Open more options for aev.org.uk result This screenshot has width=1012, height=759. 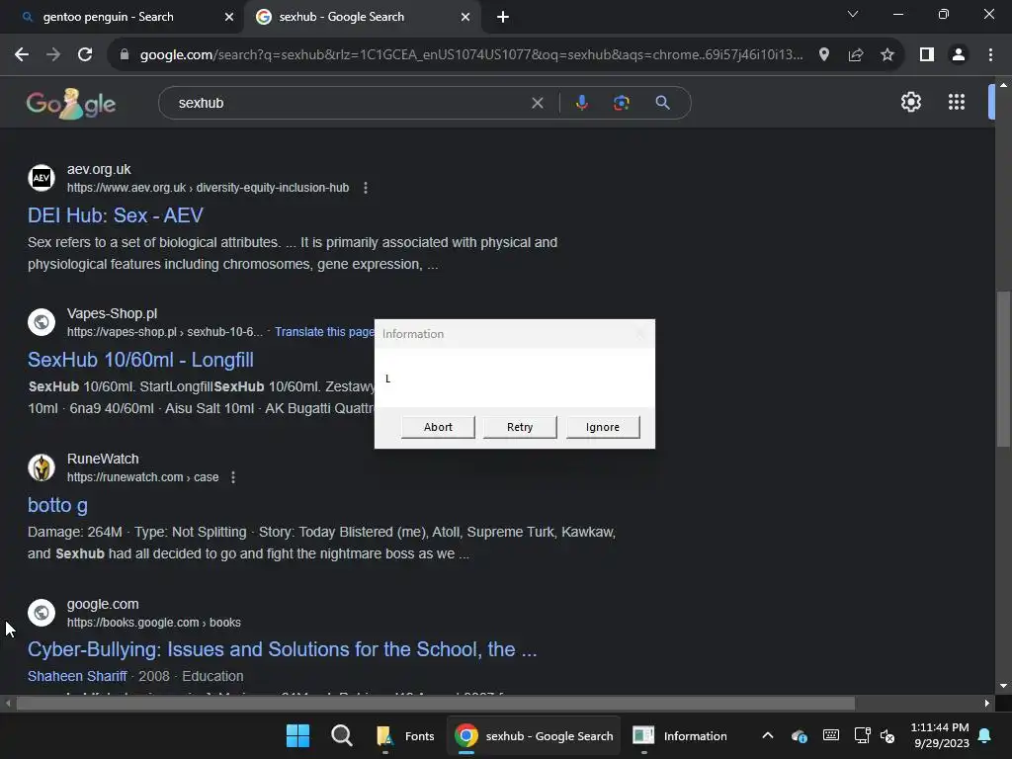point(366,188)
